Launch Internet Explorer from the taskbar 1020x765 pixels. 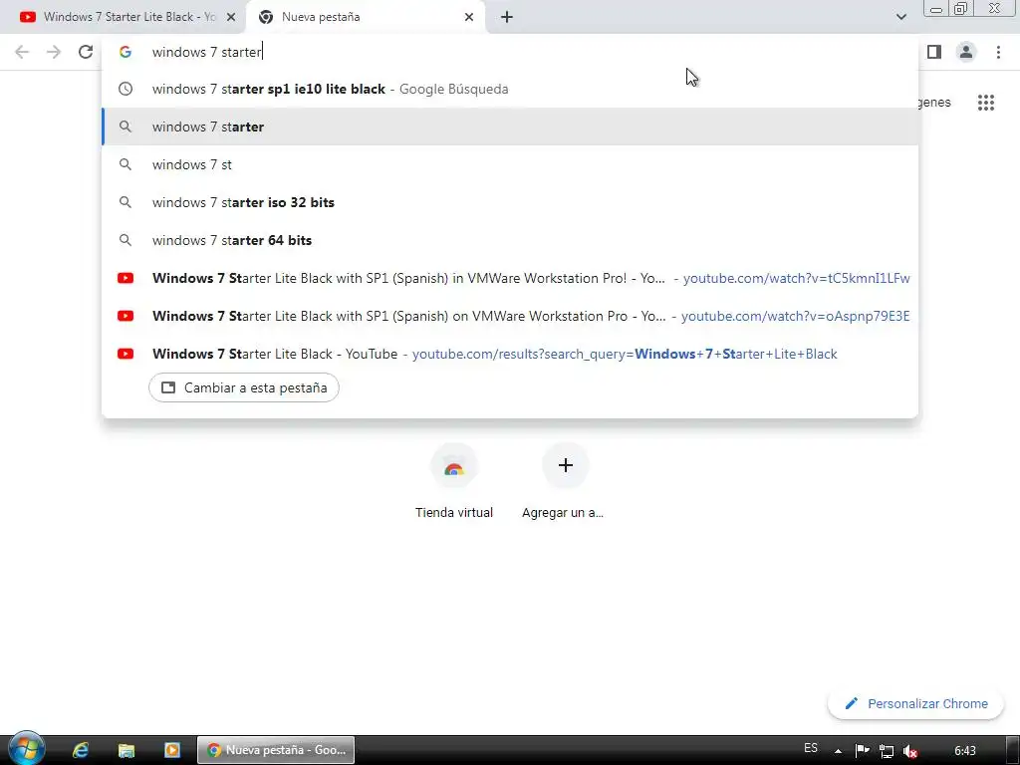[81, 750]
